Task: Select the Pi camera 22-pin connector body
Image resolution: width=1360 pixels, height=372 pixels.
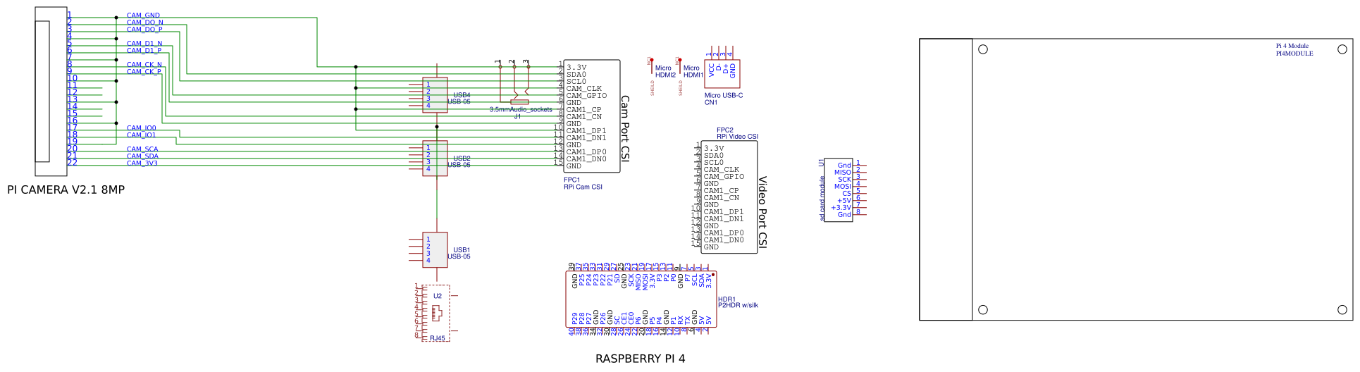Action: pyautogui.click(x=51, y=92)
